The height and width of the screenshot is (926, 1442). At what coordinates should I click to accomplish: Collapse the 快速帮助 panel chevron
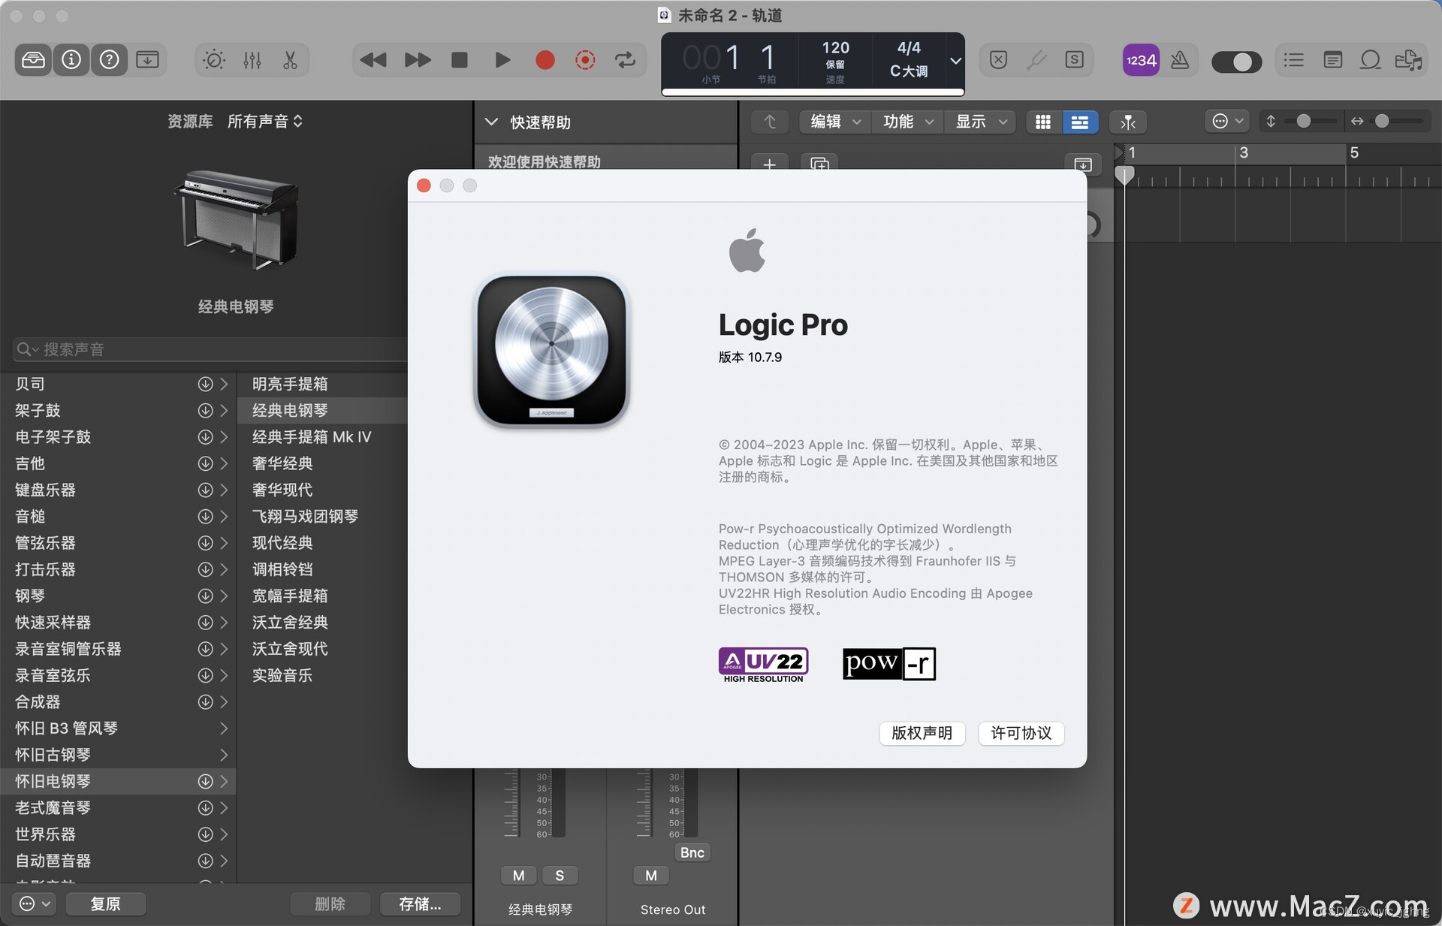click(x=492, y=122)
